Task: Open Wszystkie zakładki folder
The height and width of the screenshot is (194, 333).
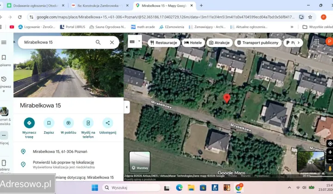Action: point(318,27)
